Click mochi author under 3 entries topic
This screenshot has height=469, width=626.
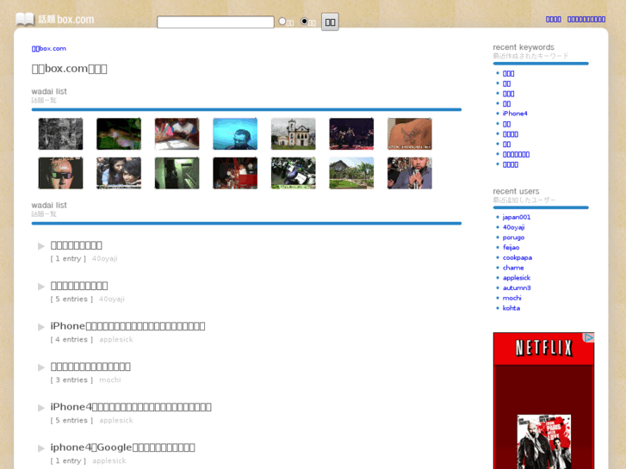tap(110, 380)
